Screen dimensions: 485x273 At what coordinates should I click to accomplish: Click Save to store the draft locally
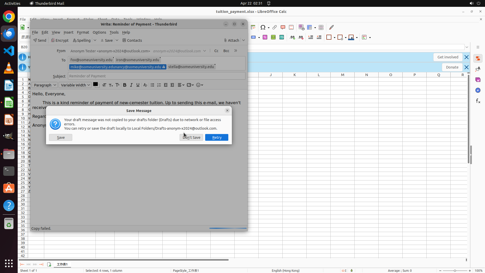pos(61,137)
